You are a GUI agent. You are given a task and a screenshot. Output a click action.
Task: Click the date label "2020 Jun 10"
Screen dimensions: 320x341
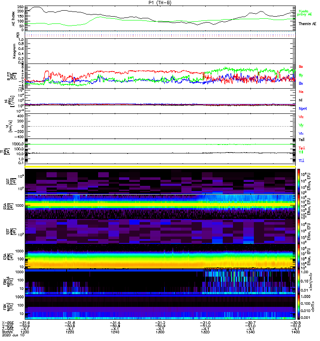[13, 335]
